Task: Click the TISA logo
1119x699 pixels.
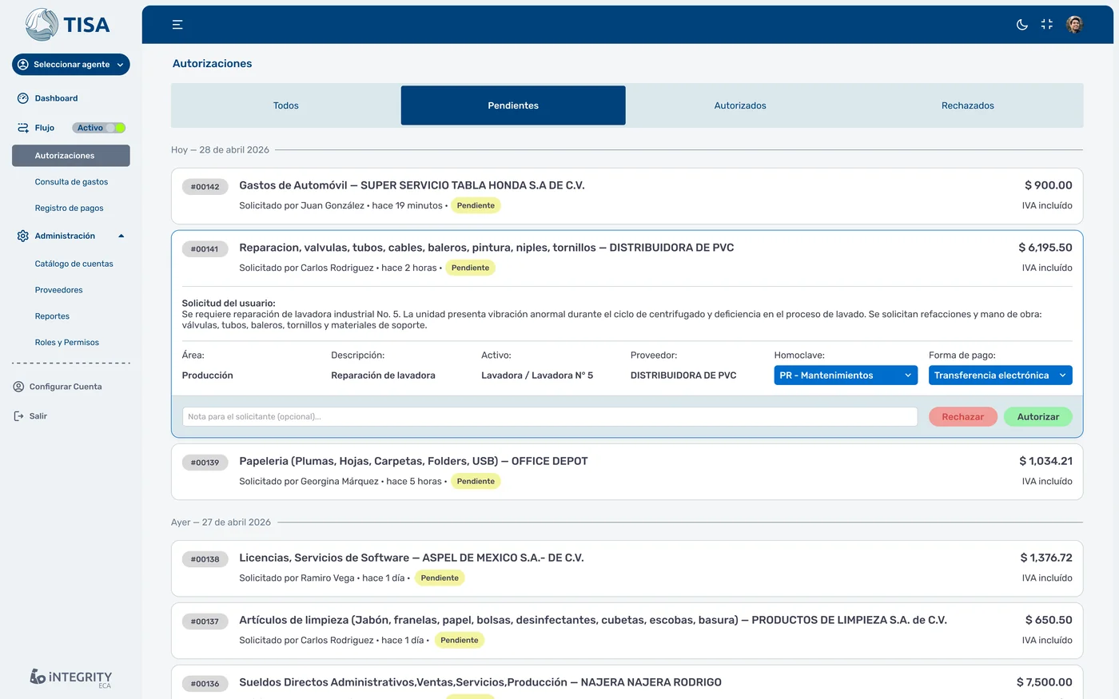Action: tap(67, 25)
